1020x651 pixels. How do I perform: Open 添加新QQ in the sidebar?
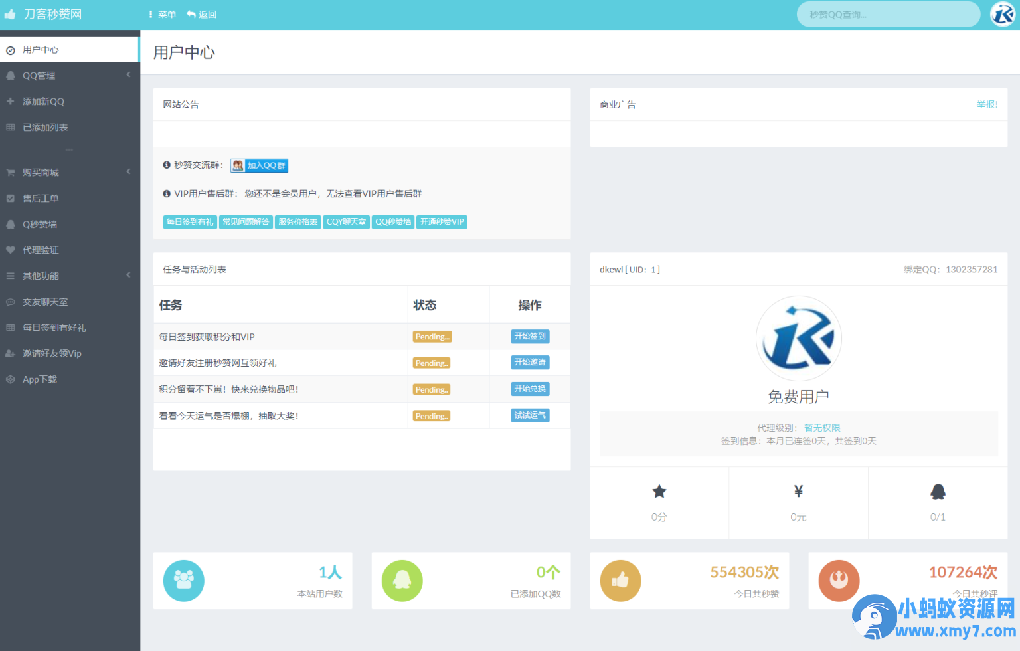[70, 101]
